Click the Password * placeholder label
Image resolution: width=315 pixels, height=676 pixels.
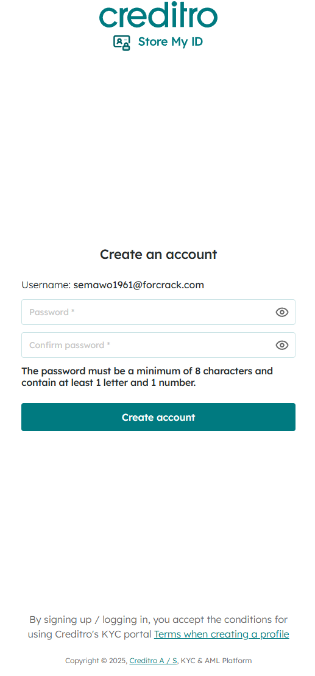tap(52, 312)
